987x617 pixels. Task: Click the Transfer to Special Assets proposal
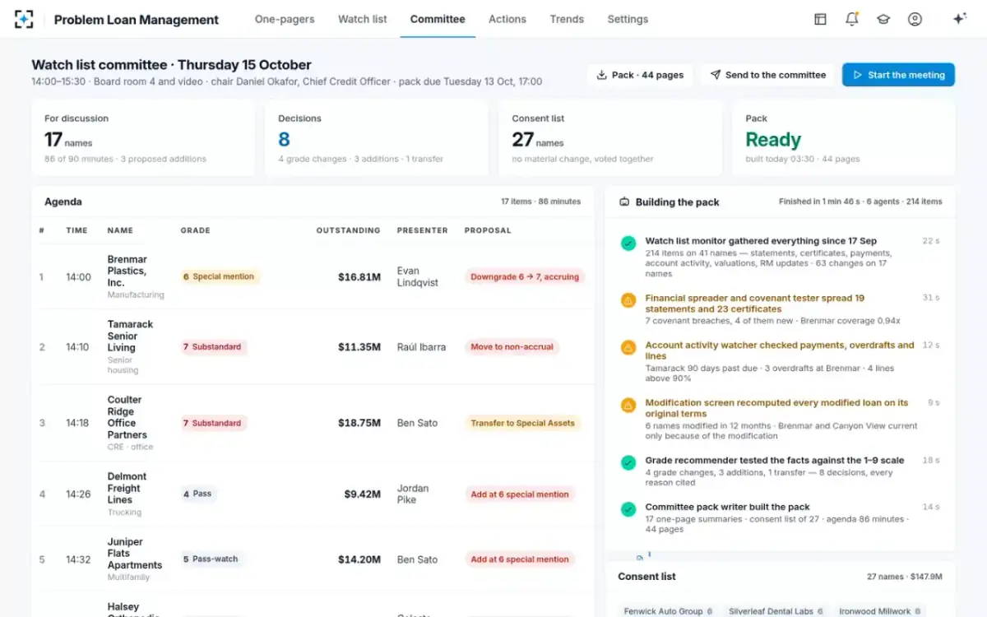[x=522, y=423]
